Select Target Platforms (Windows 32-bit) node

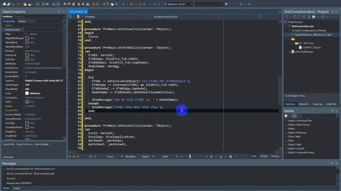pyautogui.click(x=313, y=34)
